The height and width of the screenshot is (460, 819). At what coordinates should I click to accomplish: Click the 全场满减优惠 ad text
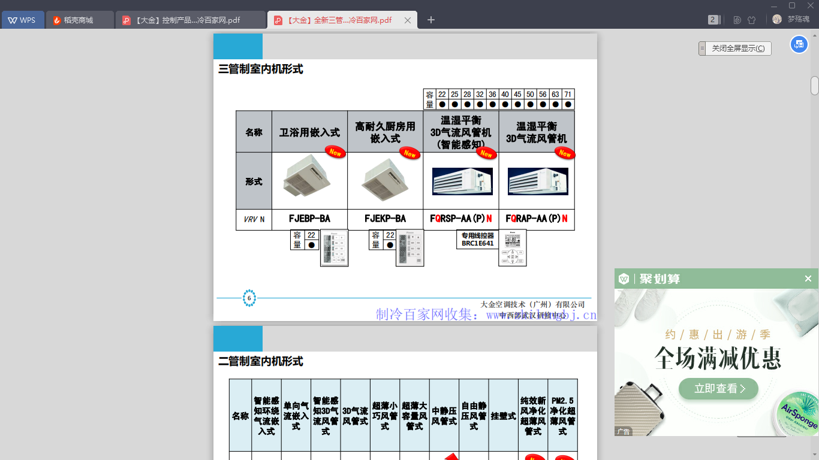[718, 359]
